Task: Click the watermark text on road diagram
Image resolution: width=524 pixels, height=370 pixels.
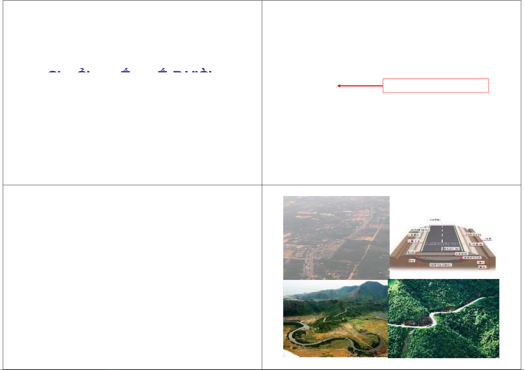Action: tap(442, 244)
